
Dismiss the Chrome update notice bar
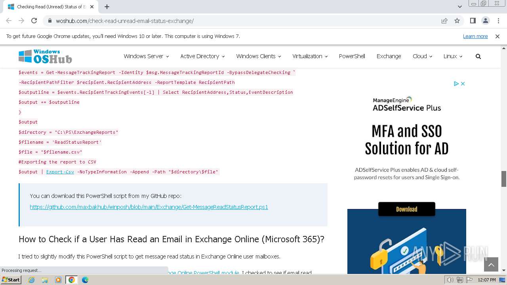pyautogui.click(x=497, y=36)
